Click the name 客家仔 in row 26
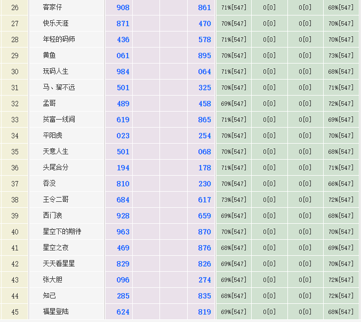Image resolution: width=361 pixels, height=322 pixels. coord(53,7)
